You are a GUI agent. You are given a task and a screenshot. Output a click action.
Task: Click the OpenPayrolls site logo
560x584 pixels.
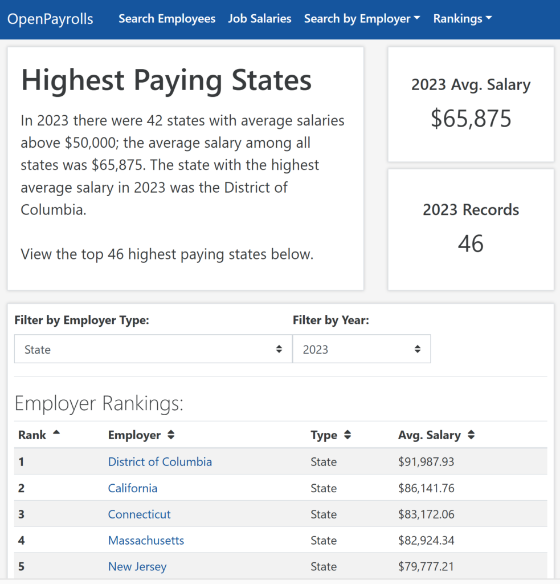[50, 19]
